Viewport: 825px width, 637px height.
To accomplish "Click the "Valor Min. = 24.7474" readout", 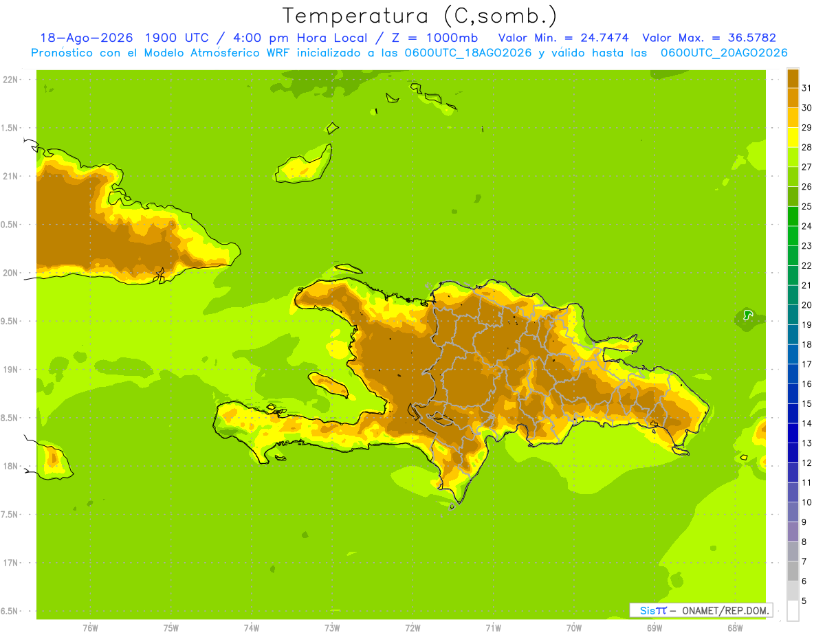I will (x=563, y=38).
